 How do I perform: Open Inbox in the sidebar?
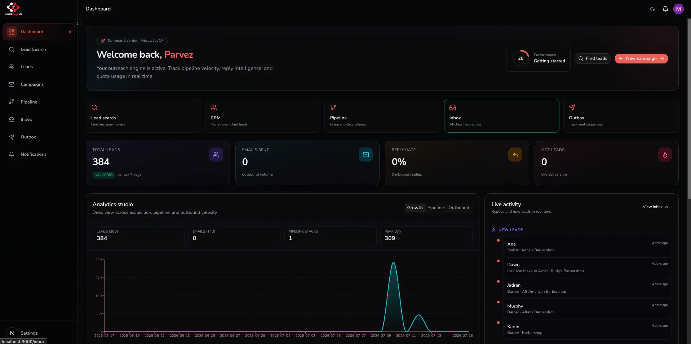[39, 119]
